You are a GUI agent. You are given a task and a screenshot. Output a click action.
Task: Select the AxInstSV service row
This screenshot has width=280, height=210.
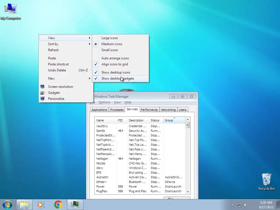point(140,177)
